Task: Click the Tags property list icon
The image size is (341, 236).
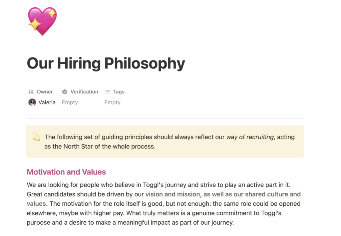Action: [x=107, y=92]
